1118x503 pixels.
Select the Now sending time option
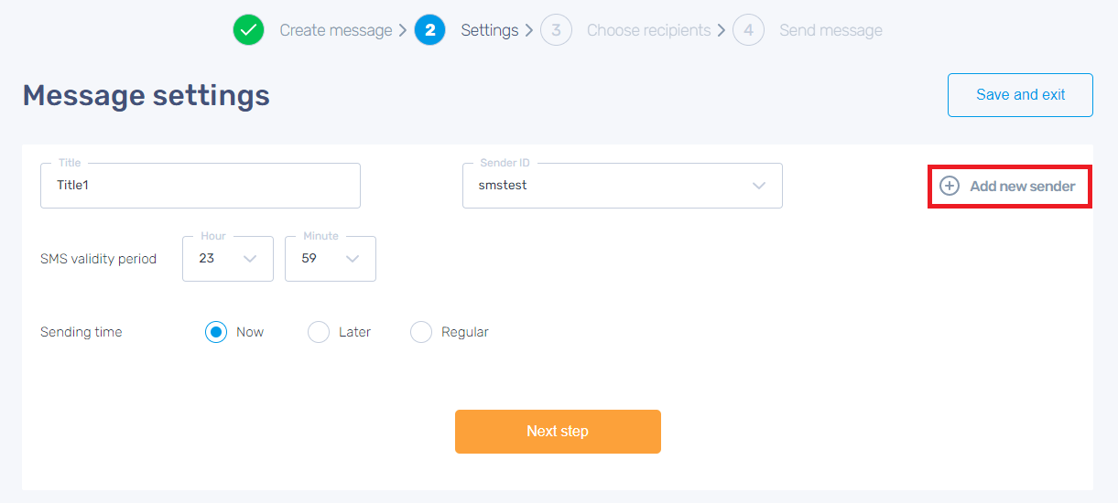pos(216,332)
